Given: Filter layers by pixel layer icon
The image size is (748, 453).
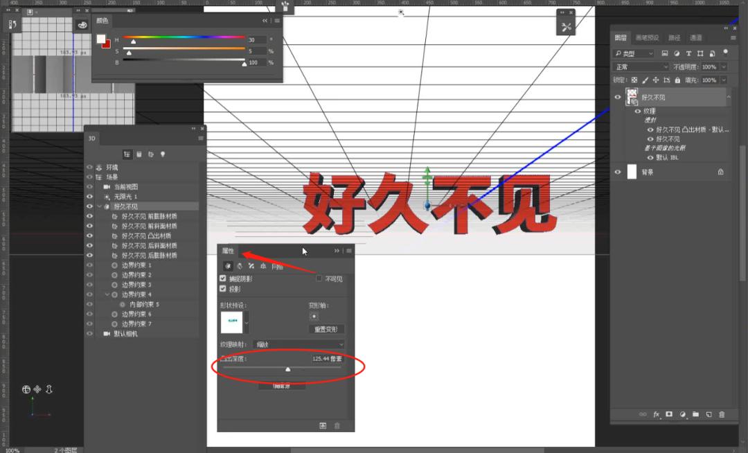Looking at the screenshot, I should 664,53.
